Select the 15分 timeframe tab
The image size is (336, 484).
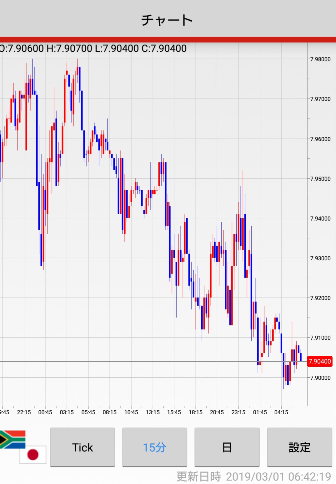(154, 447)
